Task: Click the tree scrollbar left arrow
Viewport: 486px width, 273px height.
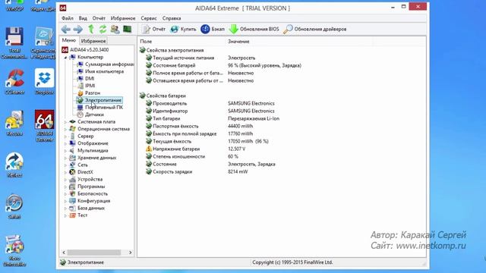Action: (x=64, y=253)
